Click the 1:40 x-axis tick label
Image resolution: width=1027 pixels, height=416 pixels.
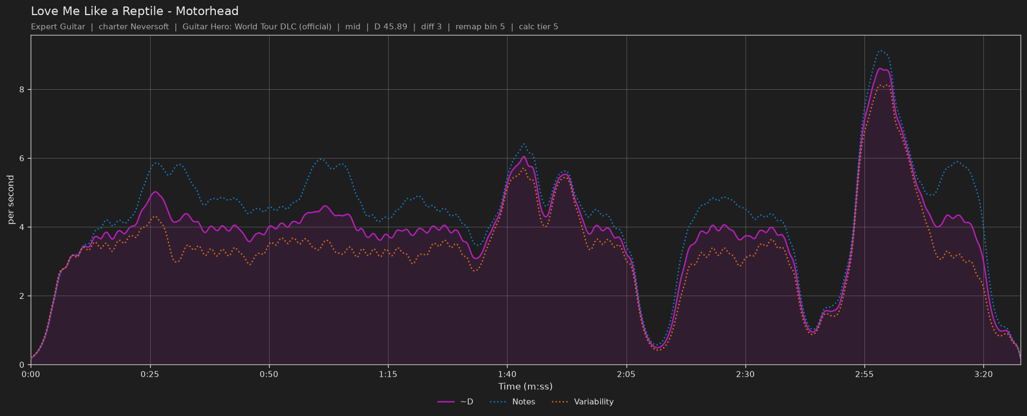click(x=507, y=375)
